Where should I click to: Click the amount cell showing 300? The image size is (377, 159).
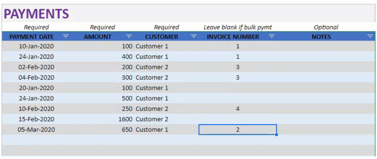click(102, 78)
